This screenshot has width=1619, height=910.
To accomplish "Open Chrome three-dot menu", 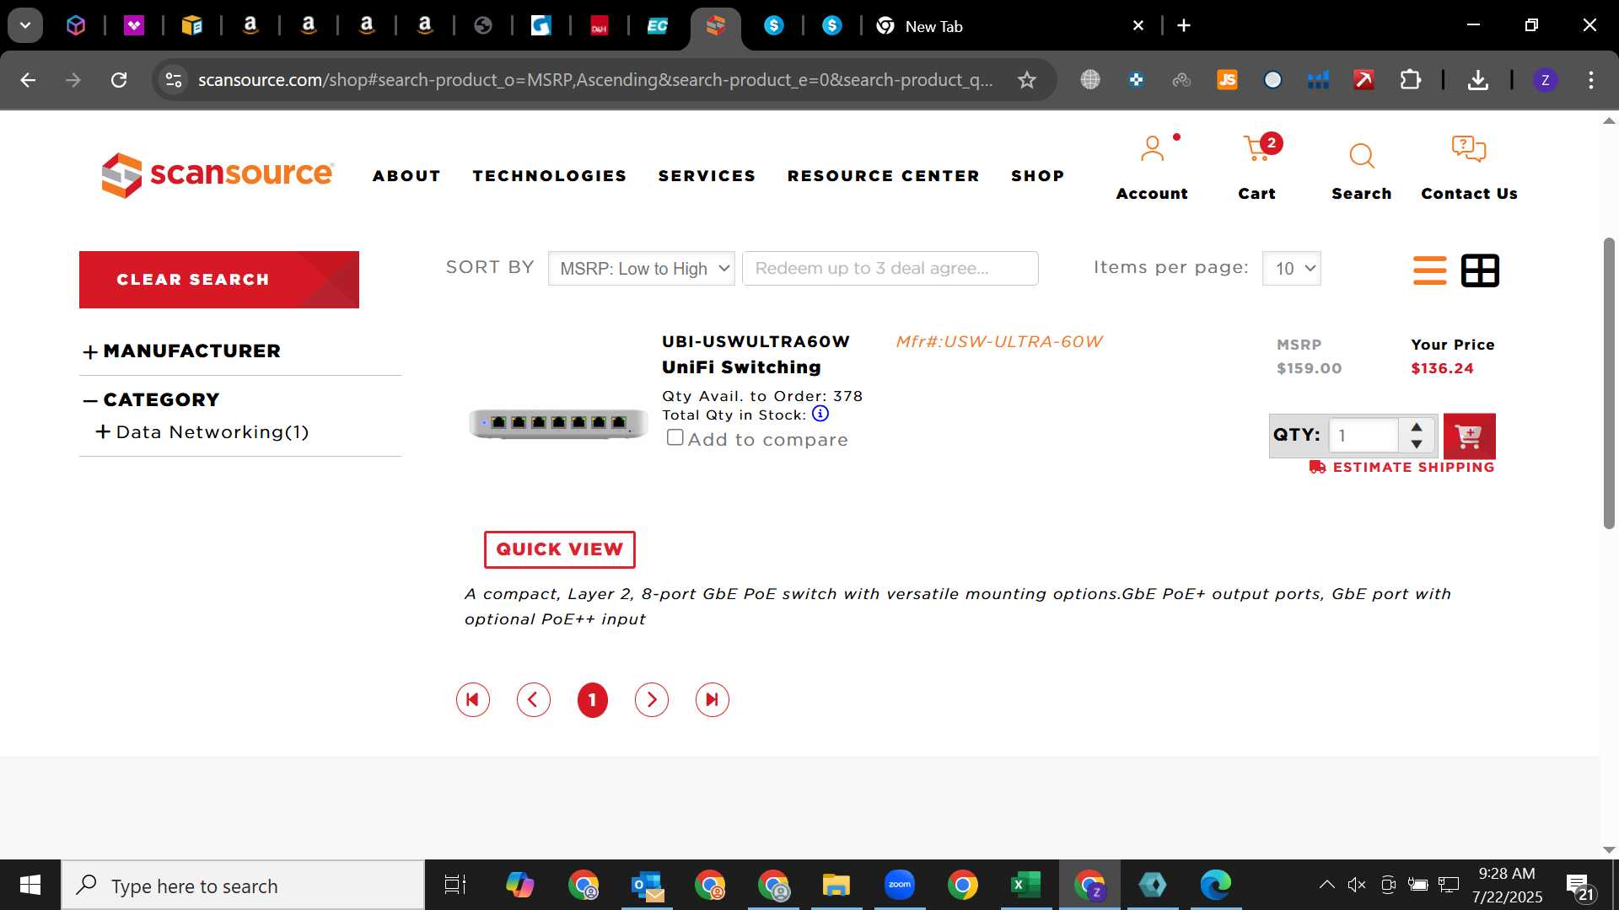I will pyautogui.click(x=1591, y=80).
